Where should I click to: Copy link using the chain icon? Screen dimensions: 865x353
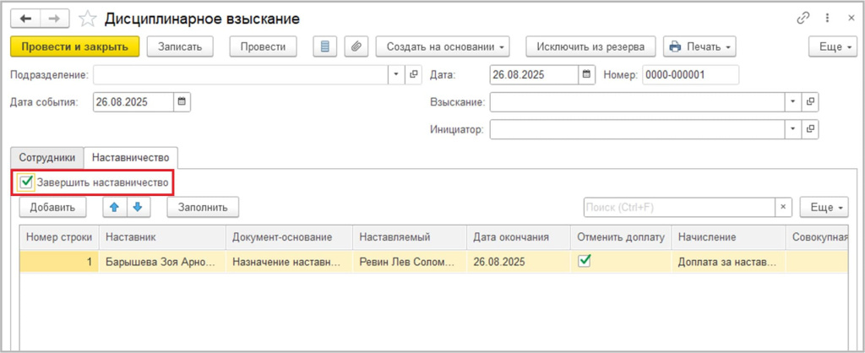(802, 19)
